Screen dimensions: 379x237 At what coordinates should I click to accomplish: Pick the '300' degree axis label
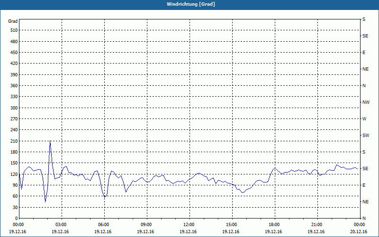(x=14, y=108)
